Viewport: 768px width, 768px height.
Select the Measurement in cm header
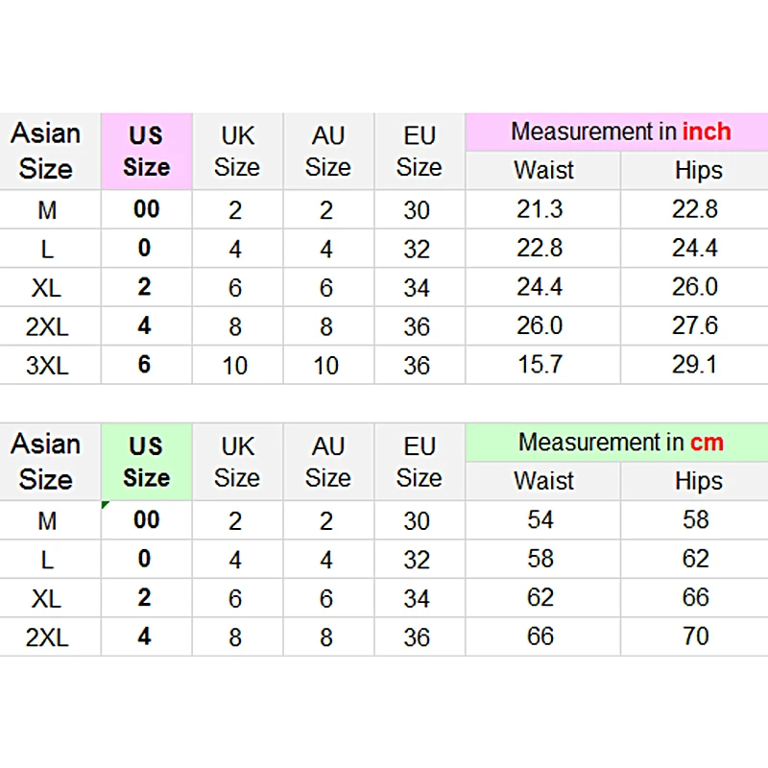tap(620, 443)
